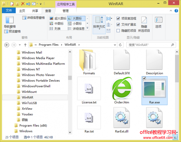Click the navigation tree scroll down arrow

[x=70, y=132]
